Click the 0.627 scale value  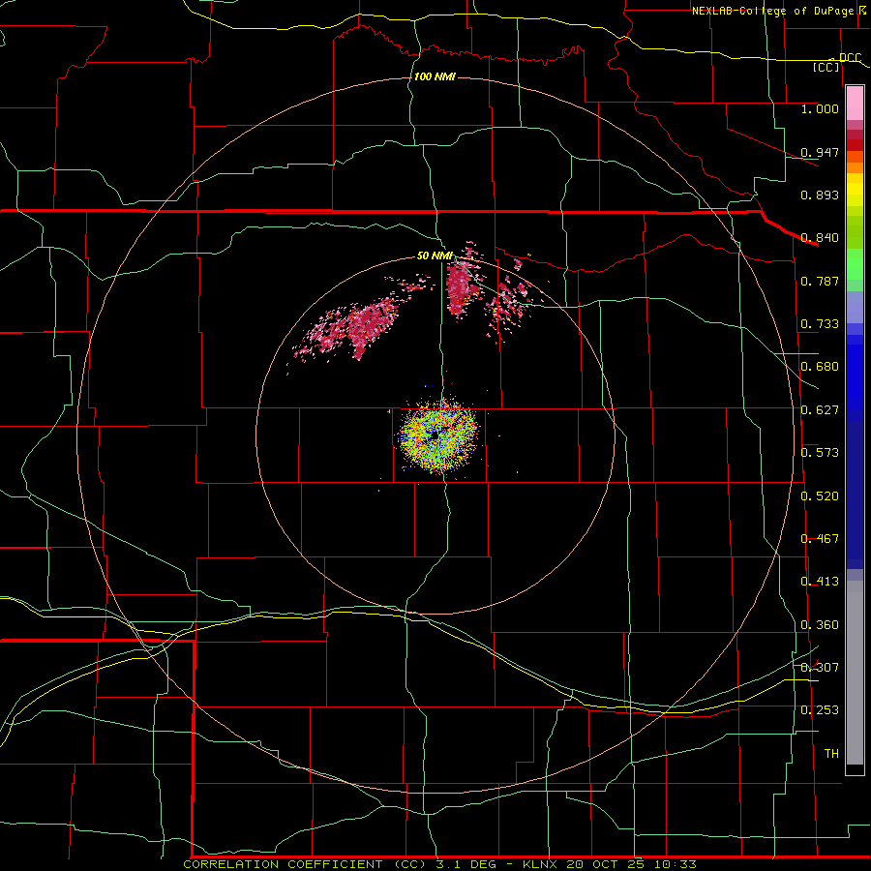tap(820, 410)
